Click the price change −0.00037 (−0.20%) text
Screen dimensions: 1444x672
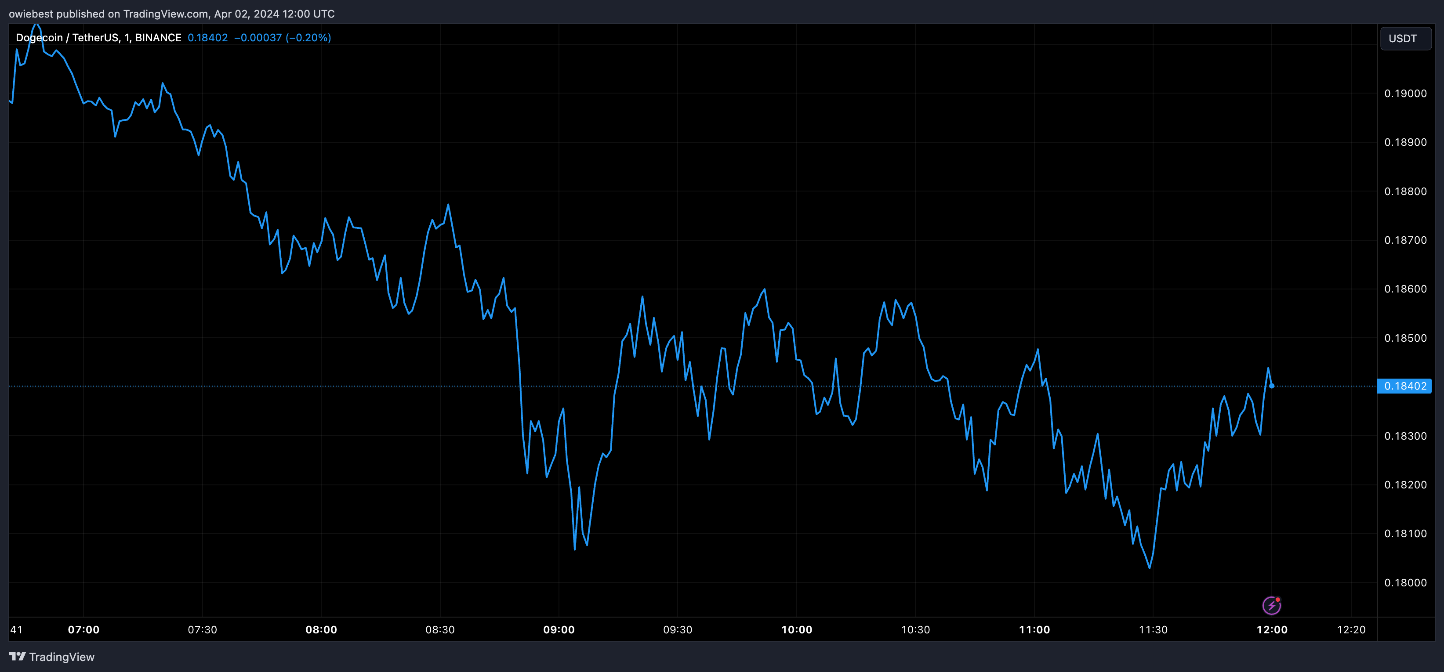tap(283, 37)
